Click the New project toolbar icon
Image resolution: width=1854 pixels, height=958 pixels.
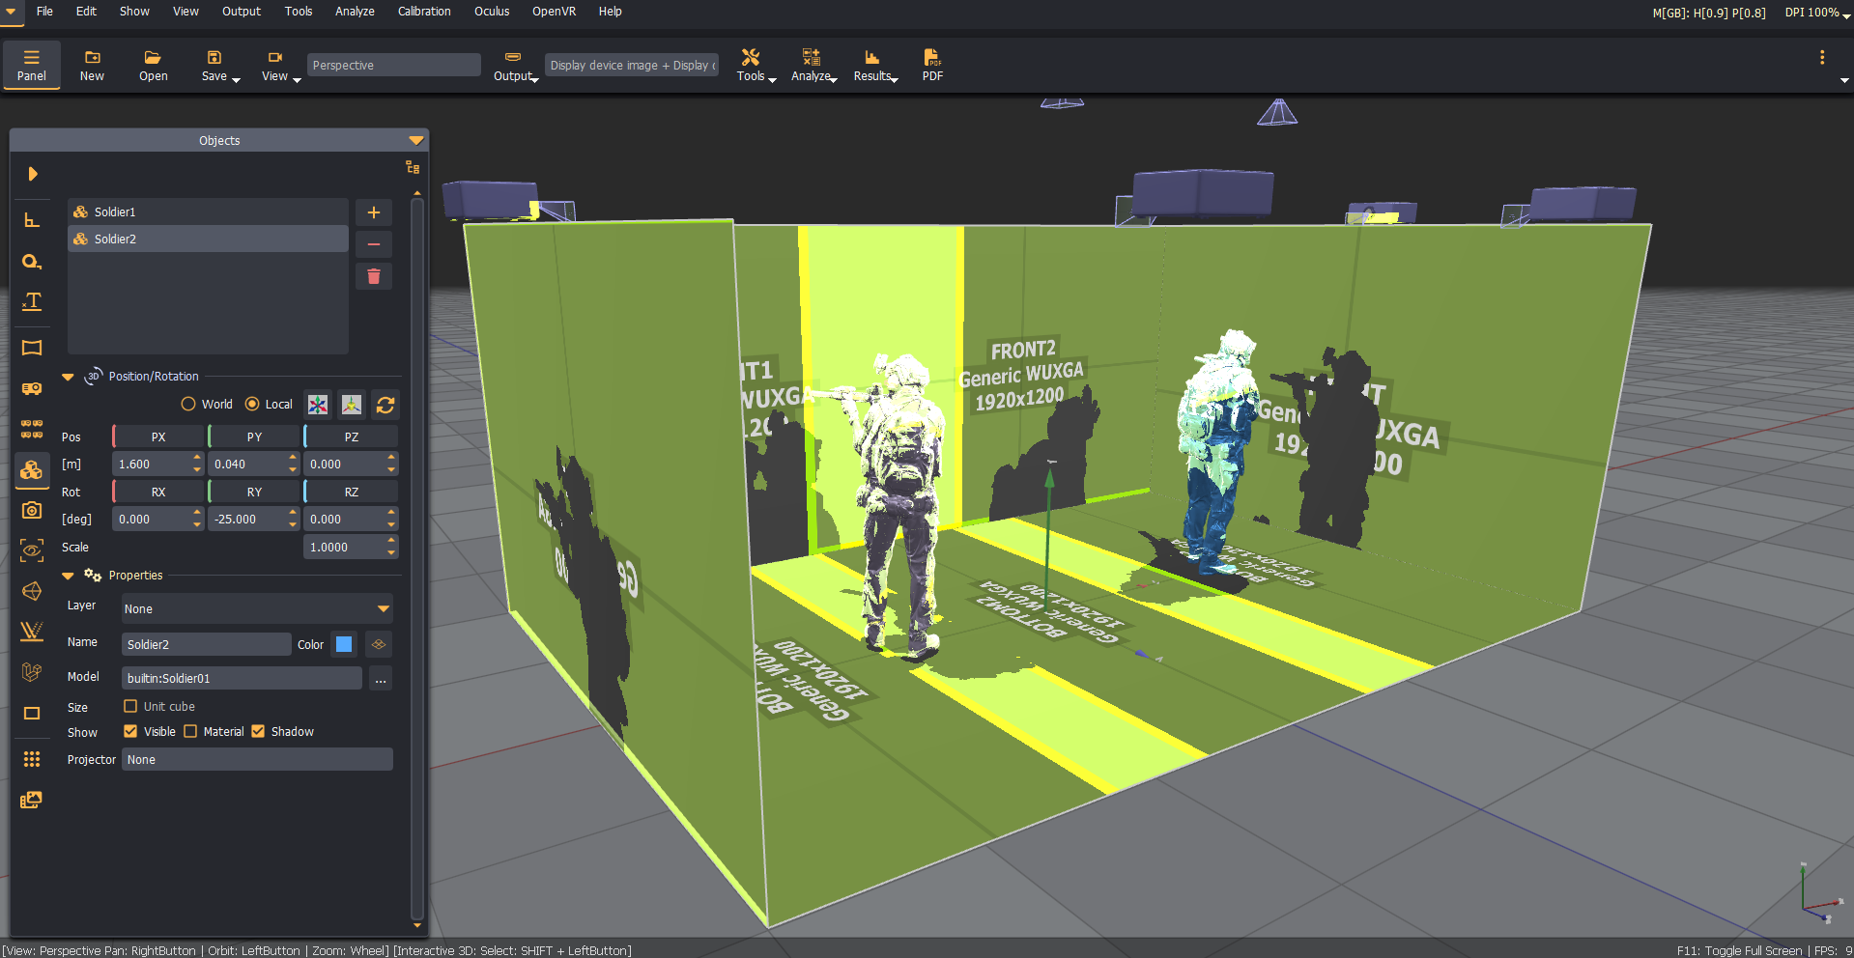92,65
